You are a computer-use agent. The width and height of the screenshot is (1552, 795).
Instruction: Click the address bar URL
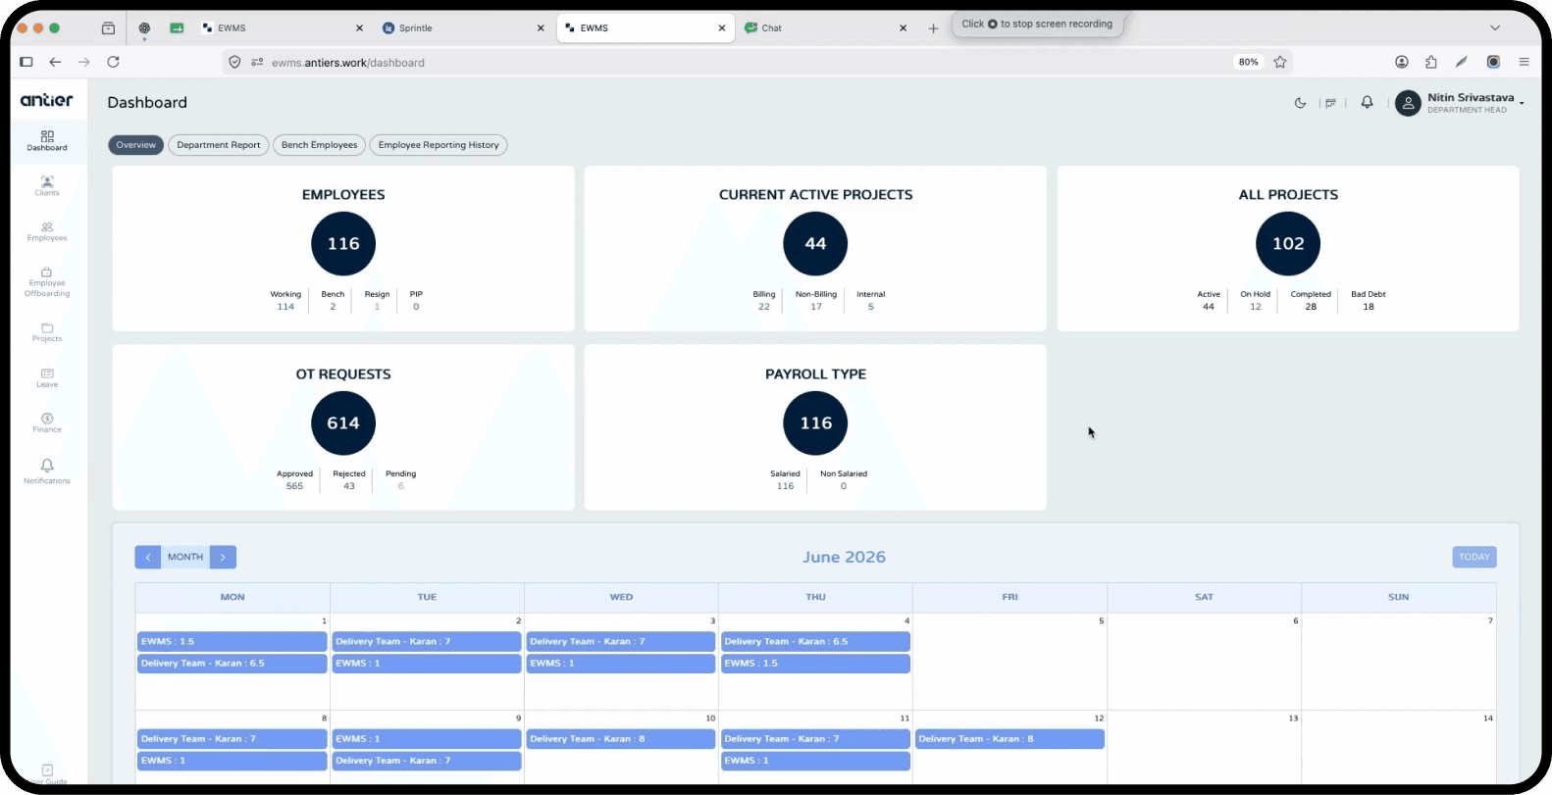pos(348,63)
